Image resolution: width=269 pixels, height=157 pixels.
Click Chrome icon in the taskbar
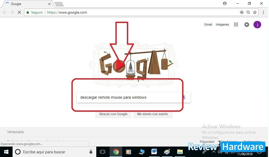[x=116, y=152]
